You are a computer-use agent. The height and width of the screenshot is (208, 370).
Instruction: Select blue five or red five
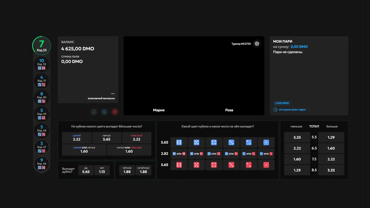pyautogui.click(x=197, y=154)
